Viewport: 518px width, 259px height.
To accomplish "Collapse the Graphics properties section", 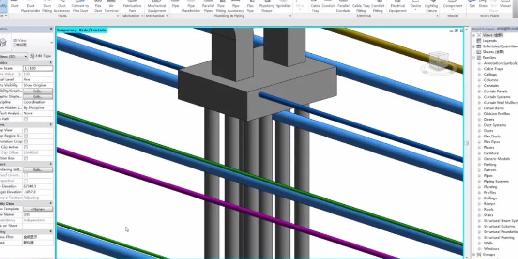I will click(x=50, y=63).
